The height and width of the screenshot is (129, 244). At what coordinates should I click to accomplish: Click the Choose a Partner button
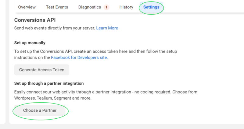pyautogui.click(x=40, y=110)
